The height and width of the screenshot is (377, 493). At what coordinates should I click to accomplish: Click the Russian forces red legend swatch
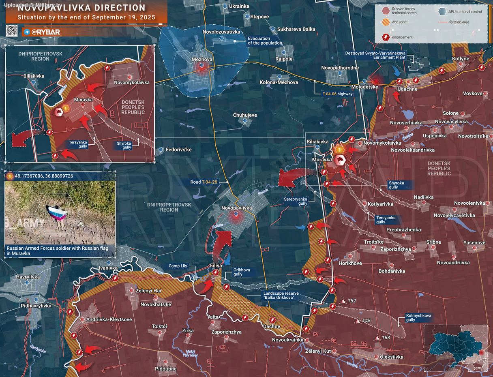click(x=386, y=10)
